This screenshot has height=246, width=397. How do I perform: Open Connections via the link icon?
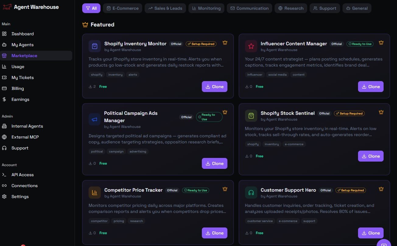point(4,186)
